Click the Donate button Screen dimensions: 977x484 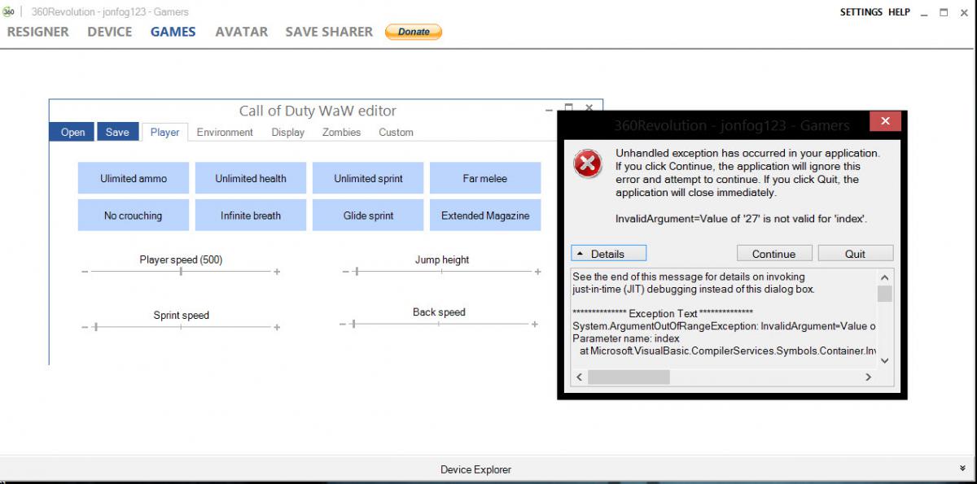413,32
